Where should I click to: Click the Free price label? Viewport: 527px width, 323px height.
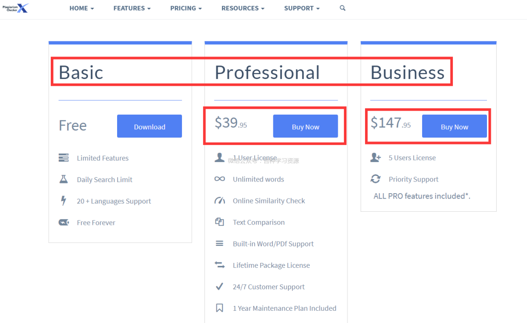(x=73, y=125)
